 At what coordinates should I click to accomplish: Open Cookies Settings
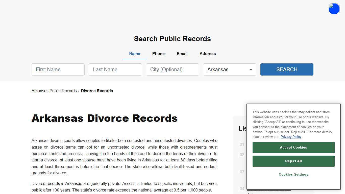[293, 174]
